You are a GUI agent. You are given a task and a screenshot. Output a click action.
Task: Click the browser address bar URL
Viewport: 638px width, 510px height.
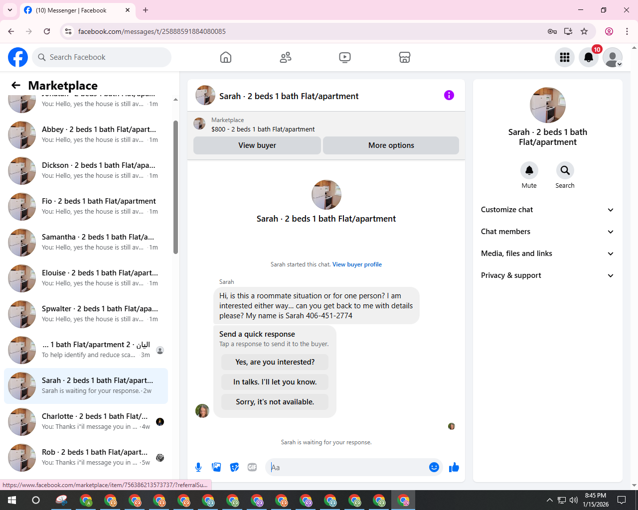(152, 31)
